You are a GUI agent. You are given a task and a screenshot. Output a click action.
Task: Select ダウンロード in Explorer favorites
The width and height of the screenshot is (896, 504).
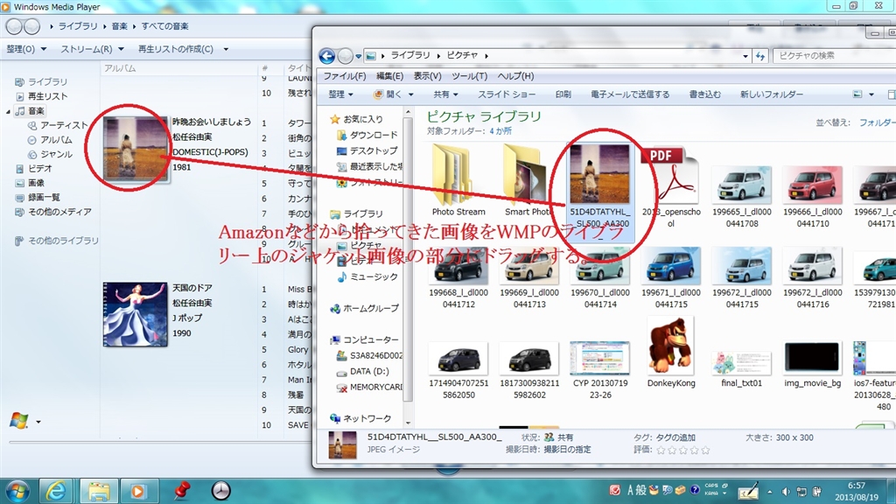coord(373,135)
